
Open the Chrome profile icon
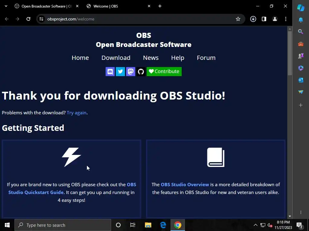[275, 19]
